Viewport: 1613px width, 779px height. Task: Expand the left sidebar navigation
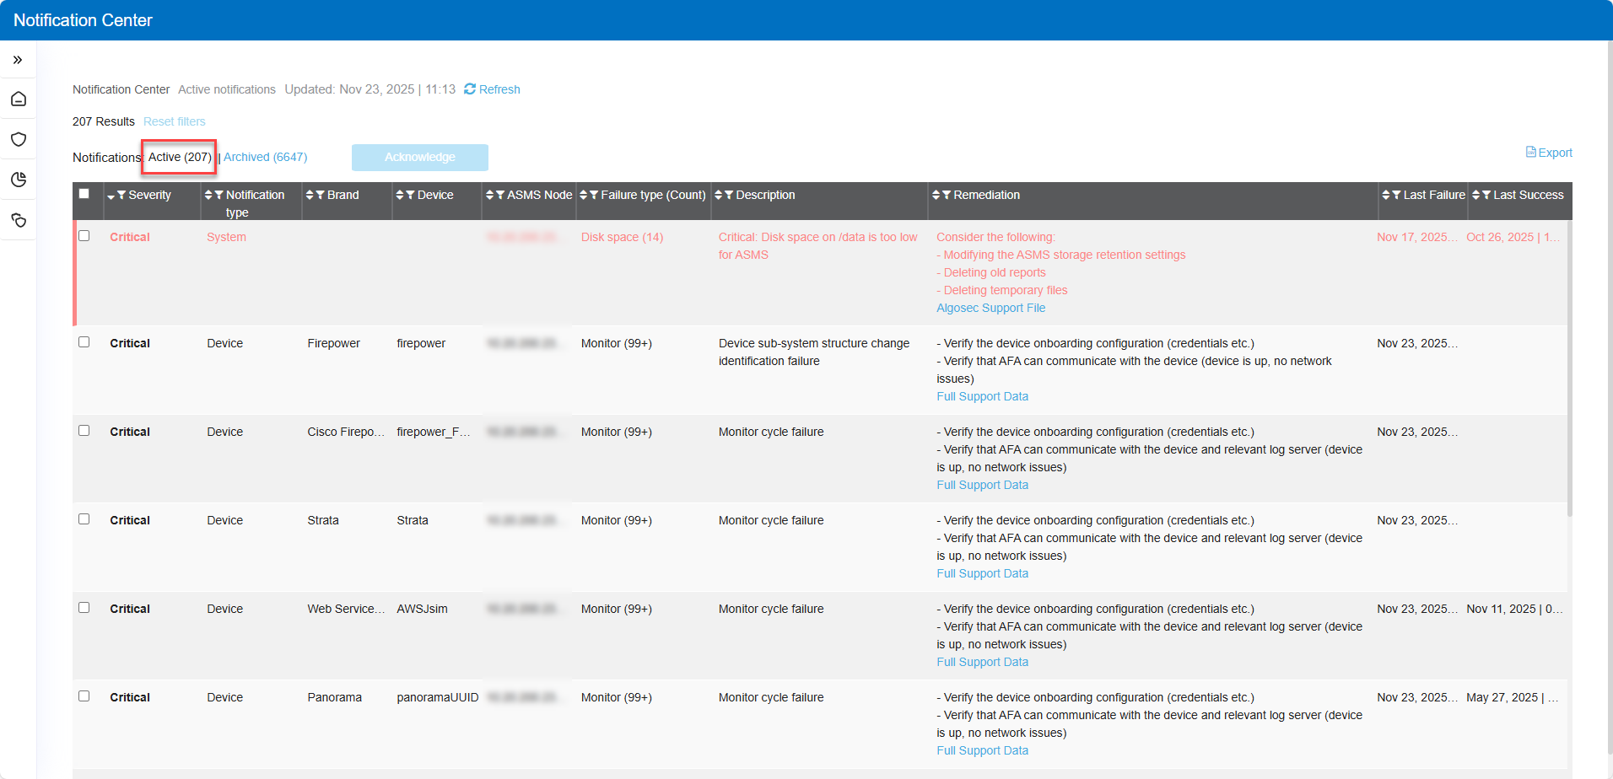[x=18, y=60]
